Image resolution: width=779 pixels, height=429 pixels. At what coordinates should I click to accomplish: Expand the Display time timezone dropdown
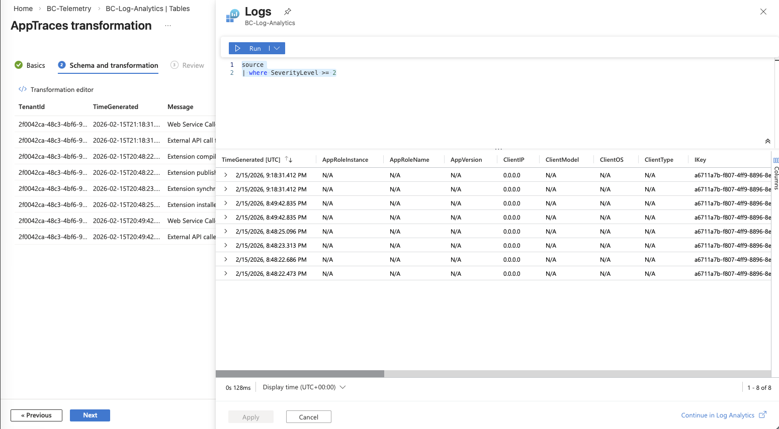click(342, 387)
